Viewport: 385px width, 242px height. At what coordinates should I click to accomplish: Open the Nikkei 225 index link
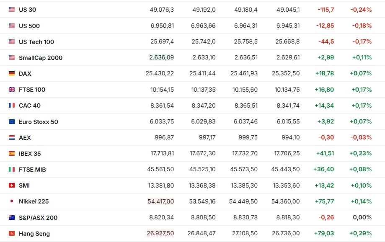(34, 201)
